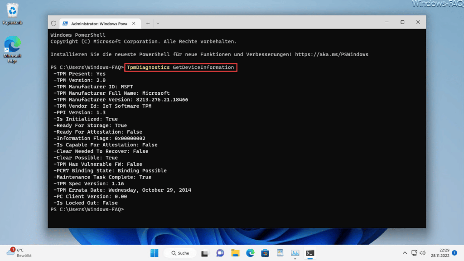This screenshot has width=464, height=261.
Task: Launch Microsoft Edge from the taskbar
Action: 250,253
